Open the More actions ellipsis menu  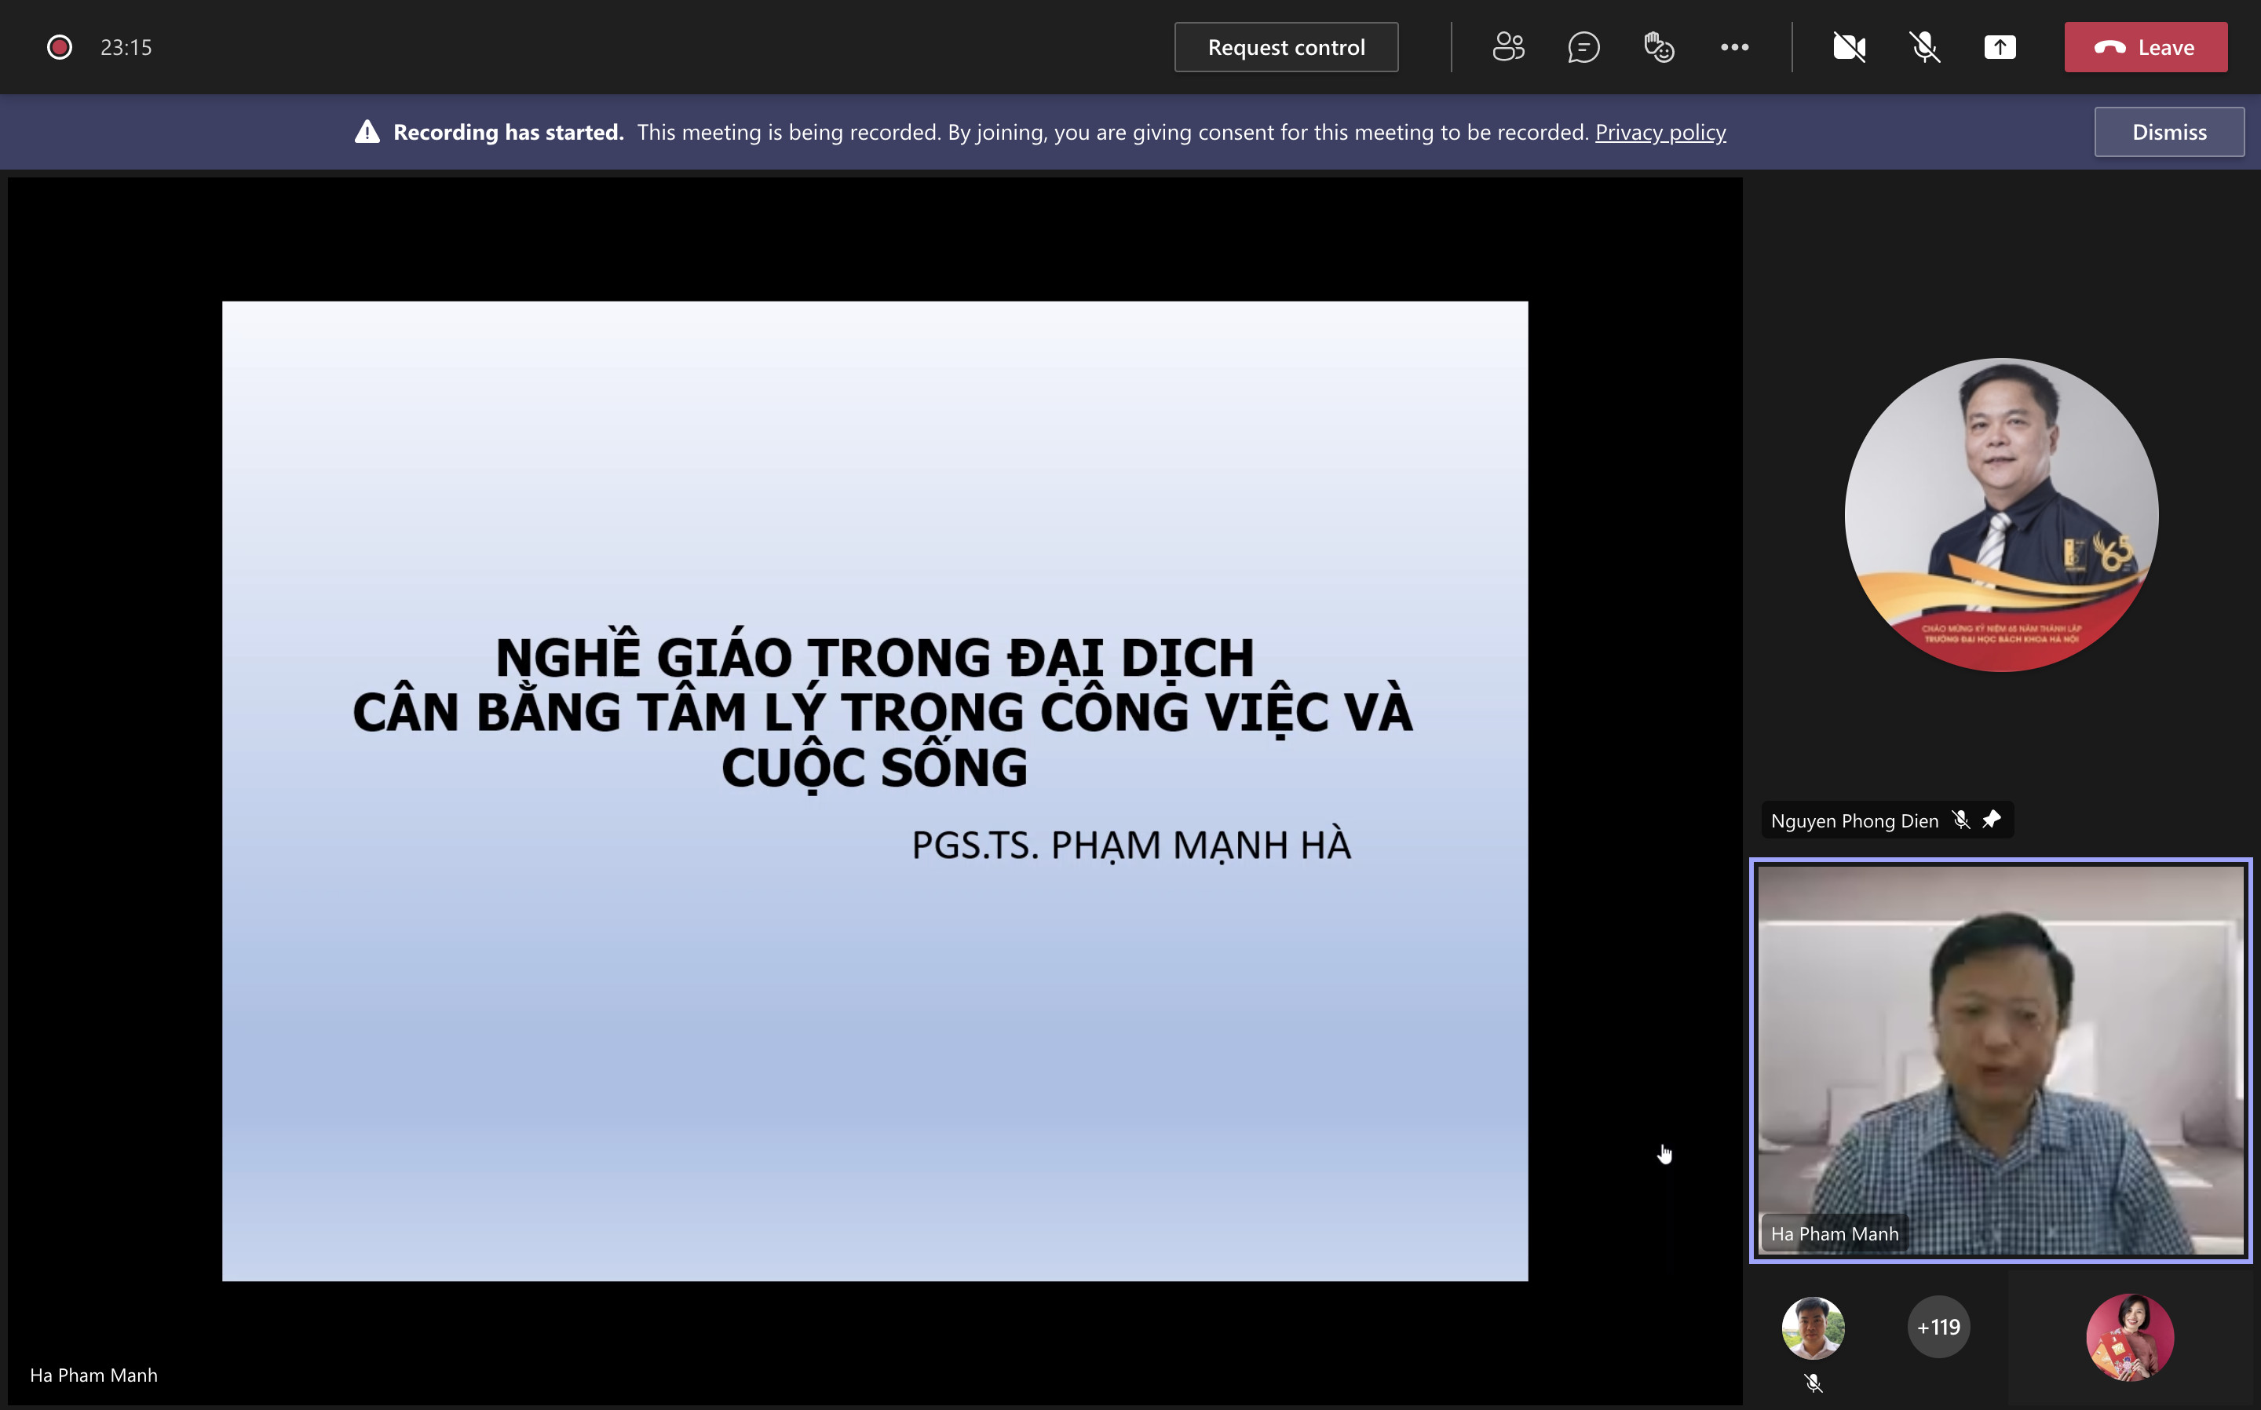pos(1734,46)
